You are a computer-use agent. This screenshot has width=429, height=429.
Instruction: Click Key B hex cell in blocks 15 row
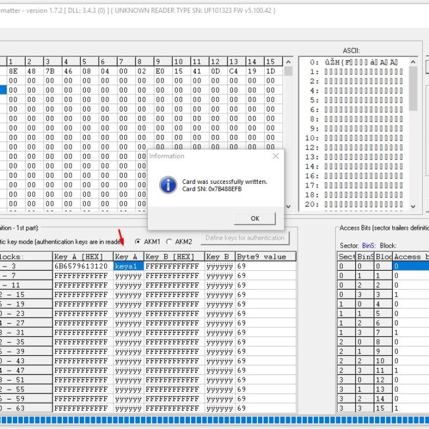[x=174, y=295]
